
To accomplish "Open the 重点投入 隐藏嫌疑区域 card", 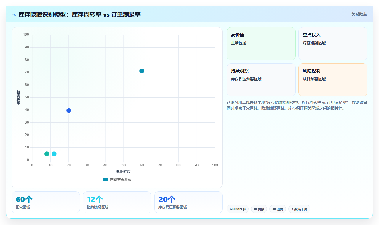I will pos(333,44).
